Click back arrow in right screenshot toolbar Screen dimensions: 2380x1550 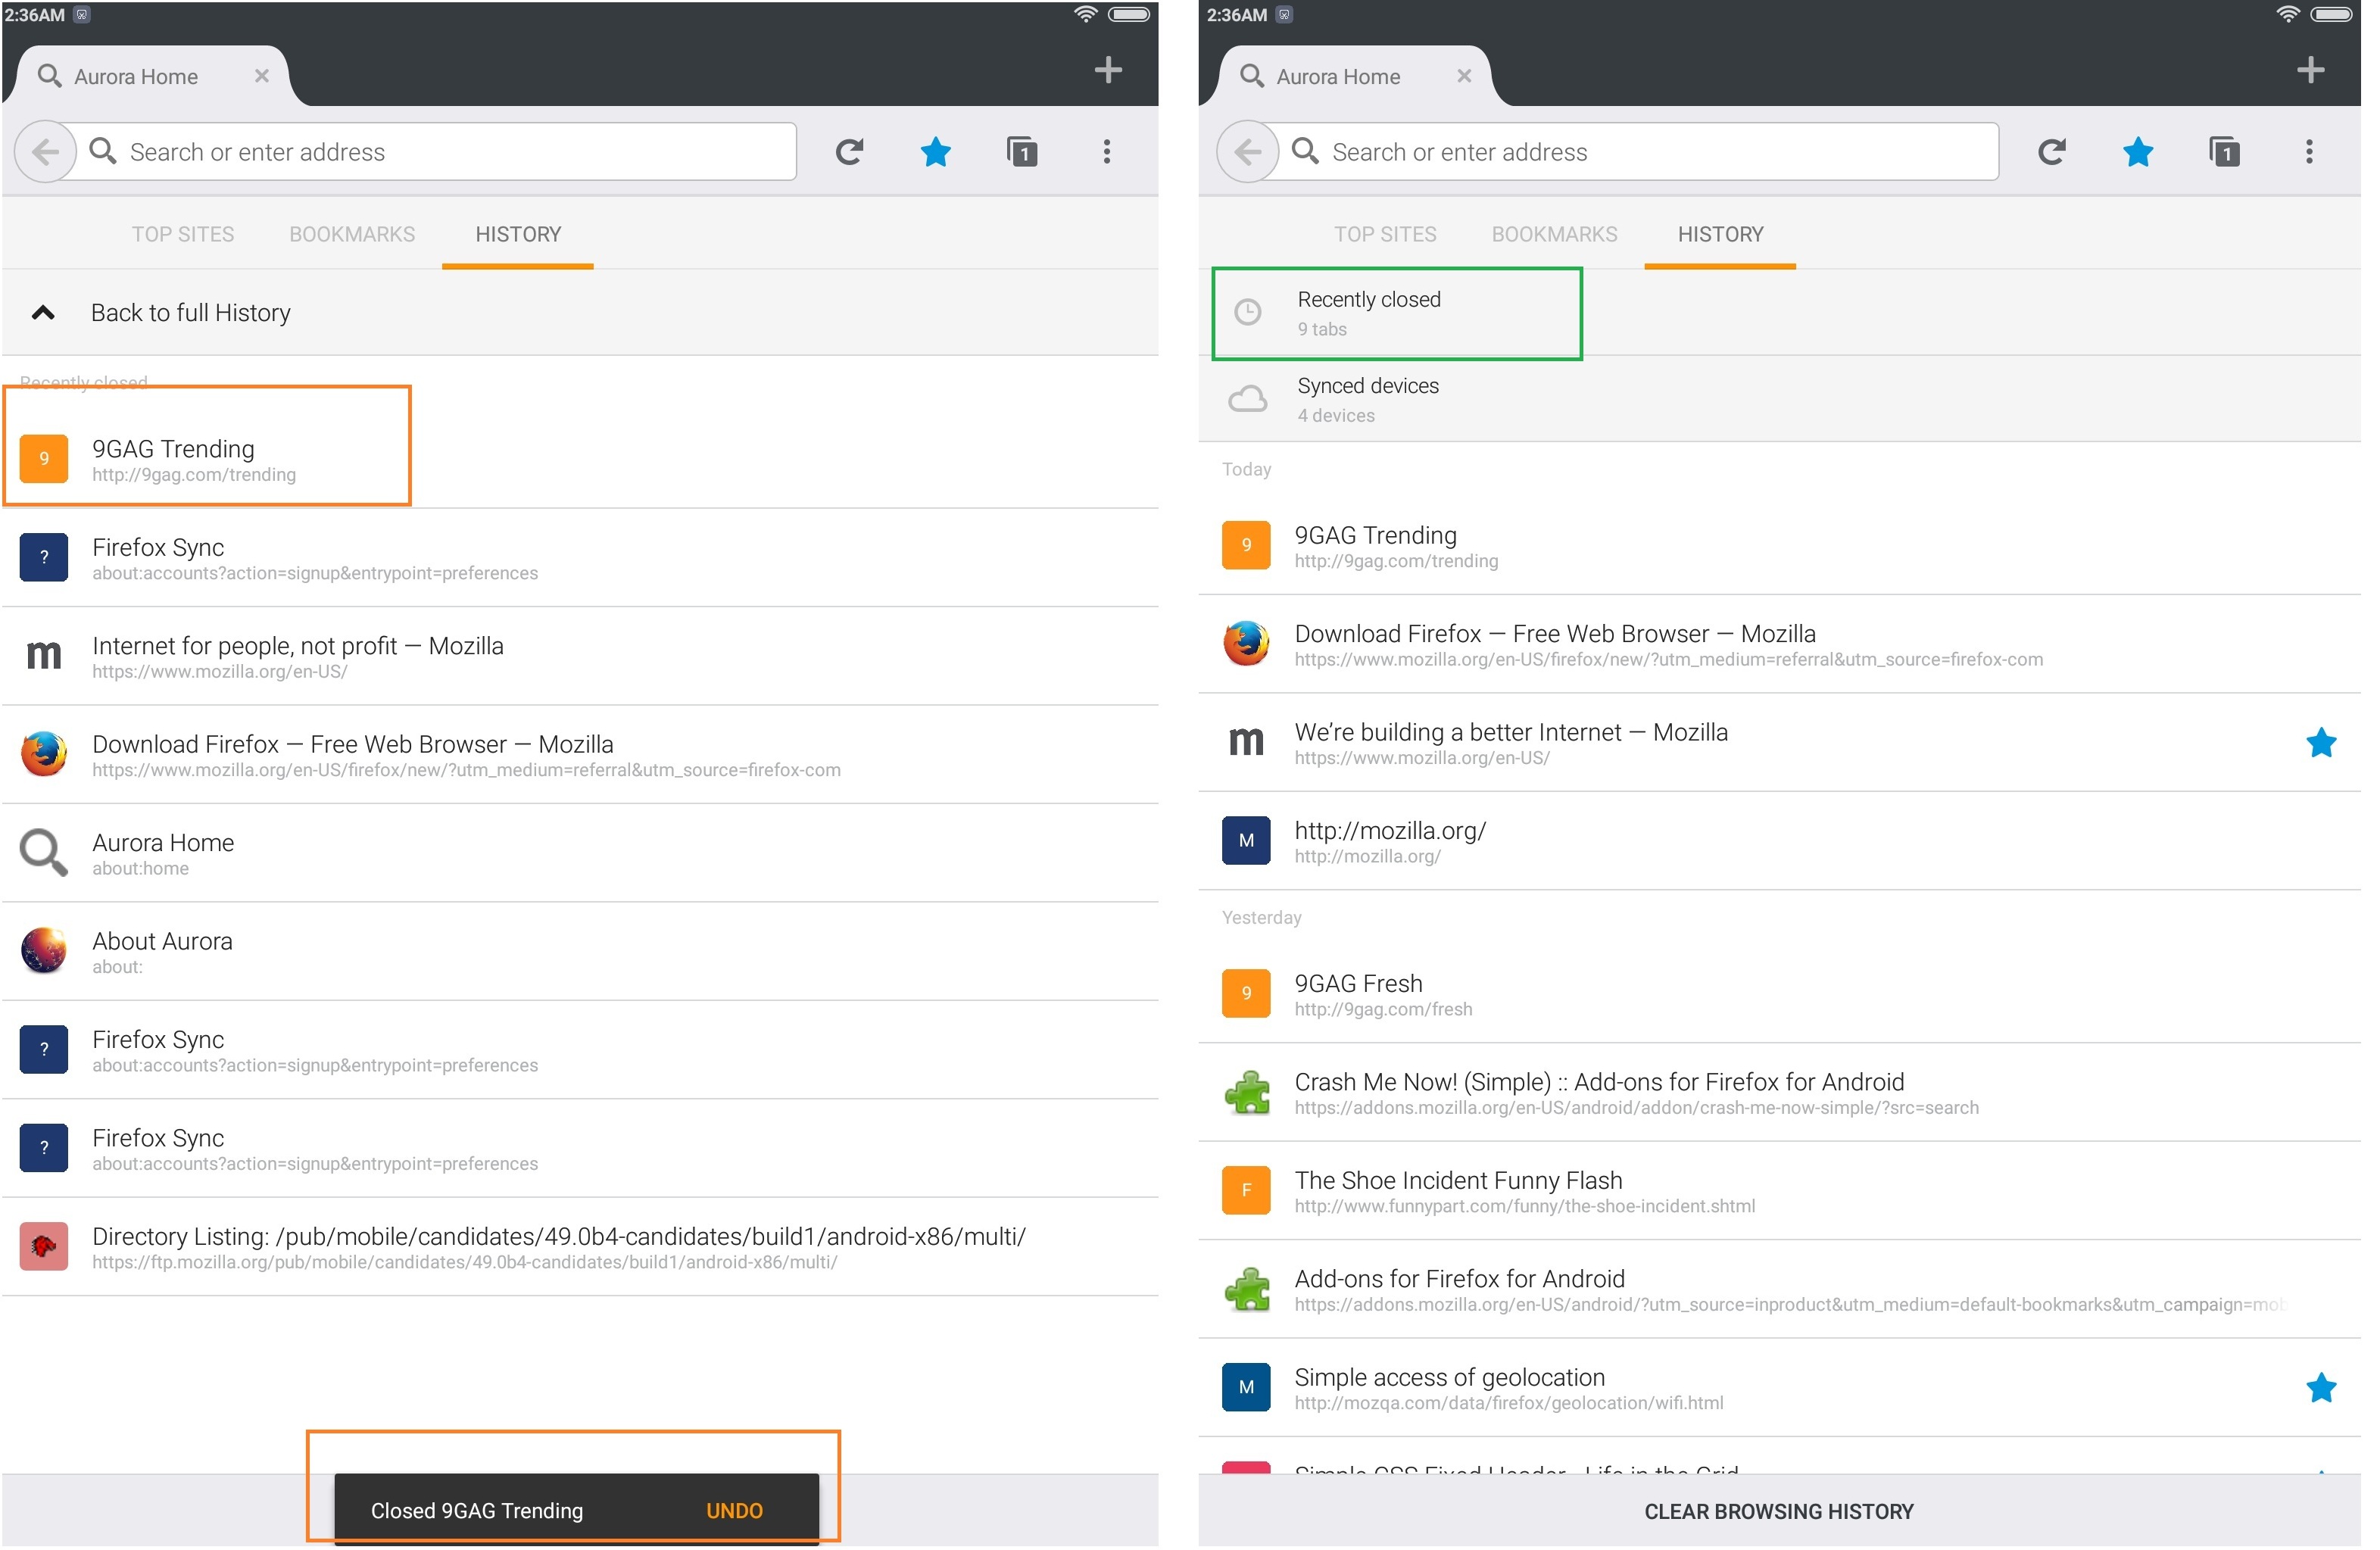coord(1247,152)
